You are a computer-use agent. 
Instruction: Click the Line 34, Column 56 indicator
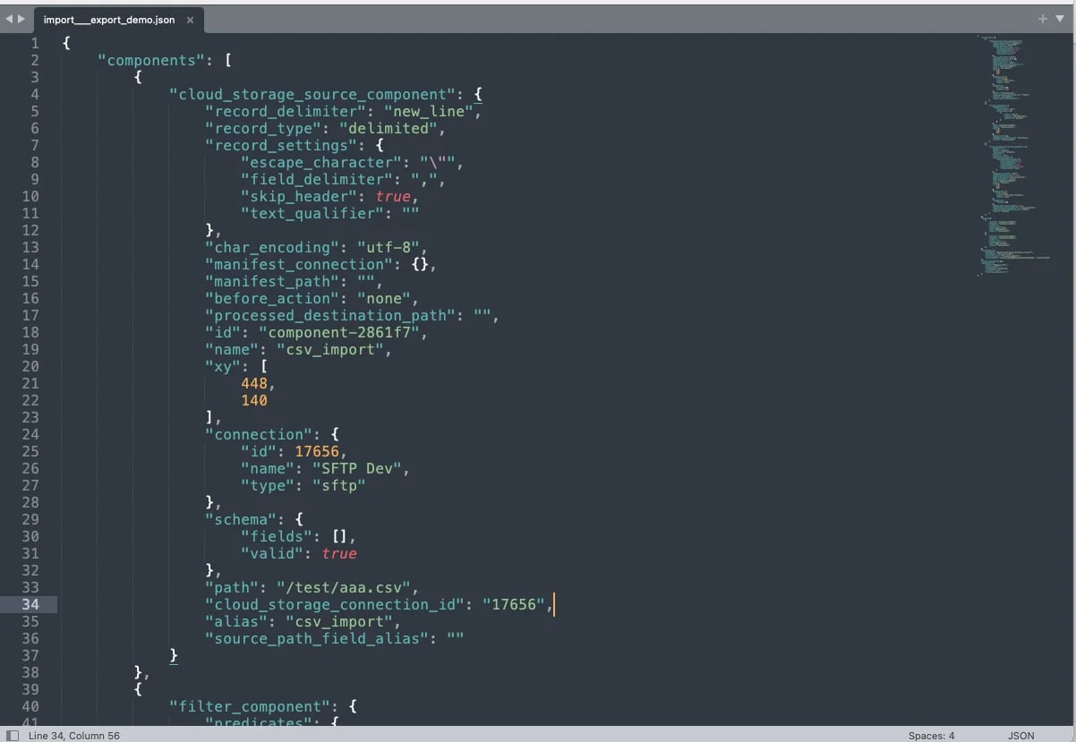[73, 736]
